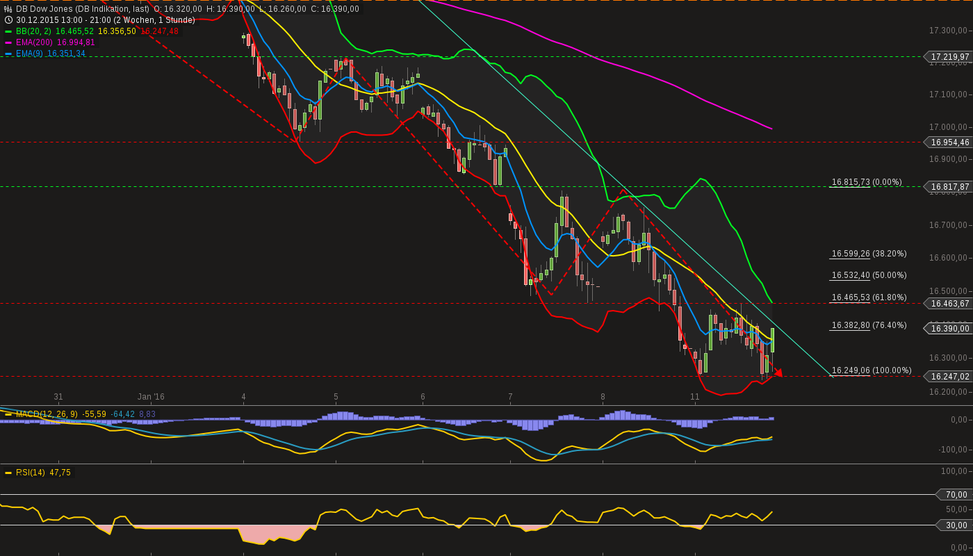Click the high price value H: 16.390,00
Viewport: 973px width, 556px height.
(x=231, y=9)
